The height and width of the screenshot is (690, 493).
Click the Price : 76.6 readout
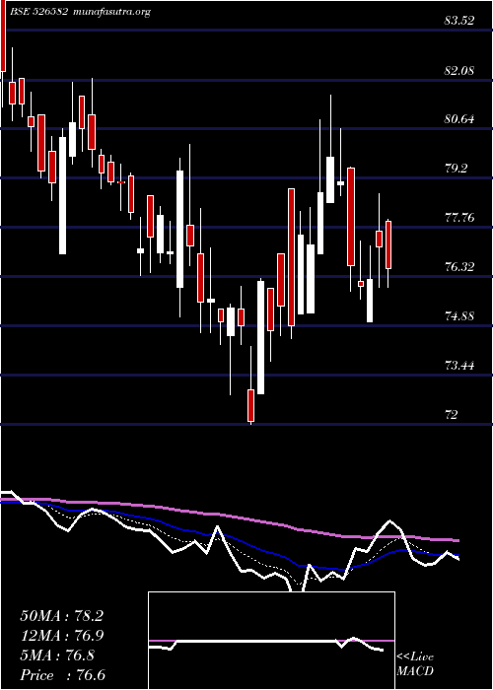click(62, 675)
